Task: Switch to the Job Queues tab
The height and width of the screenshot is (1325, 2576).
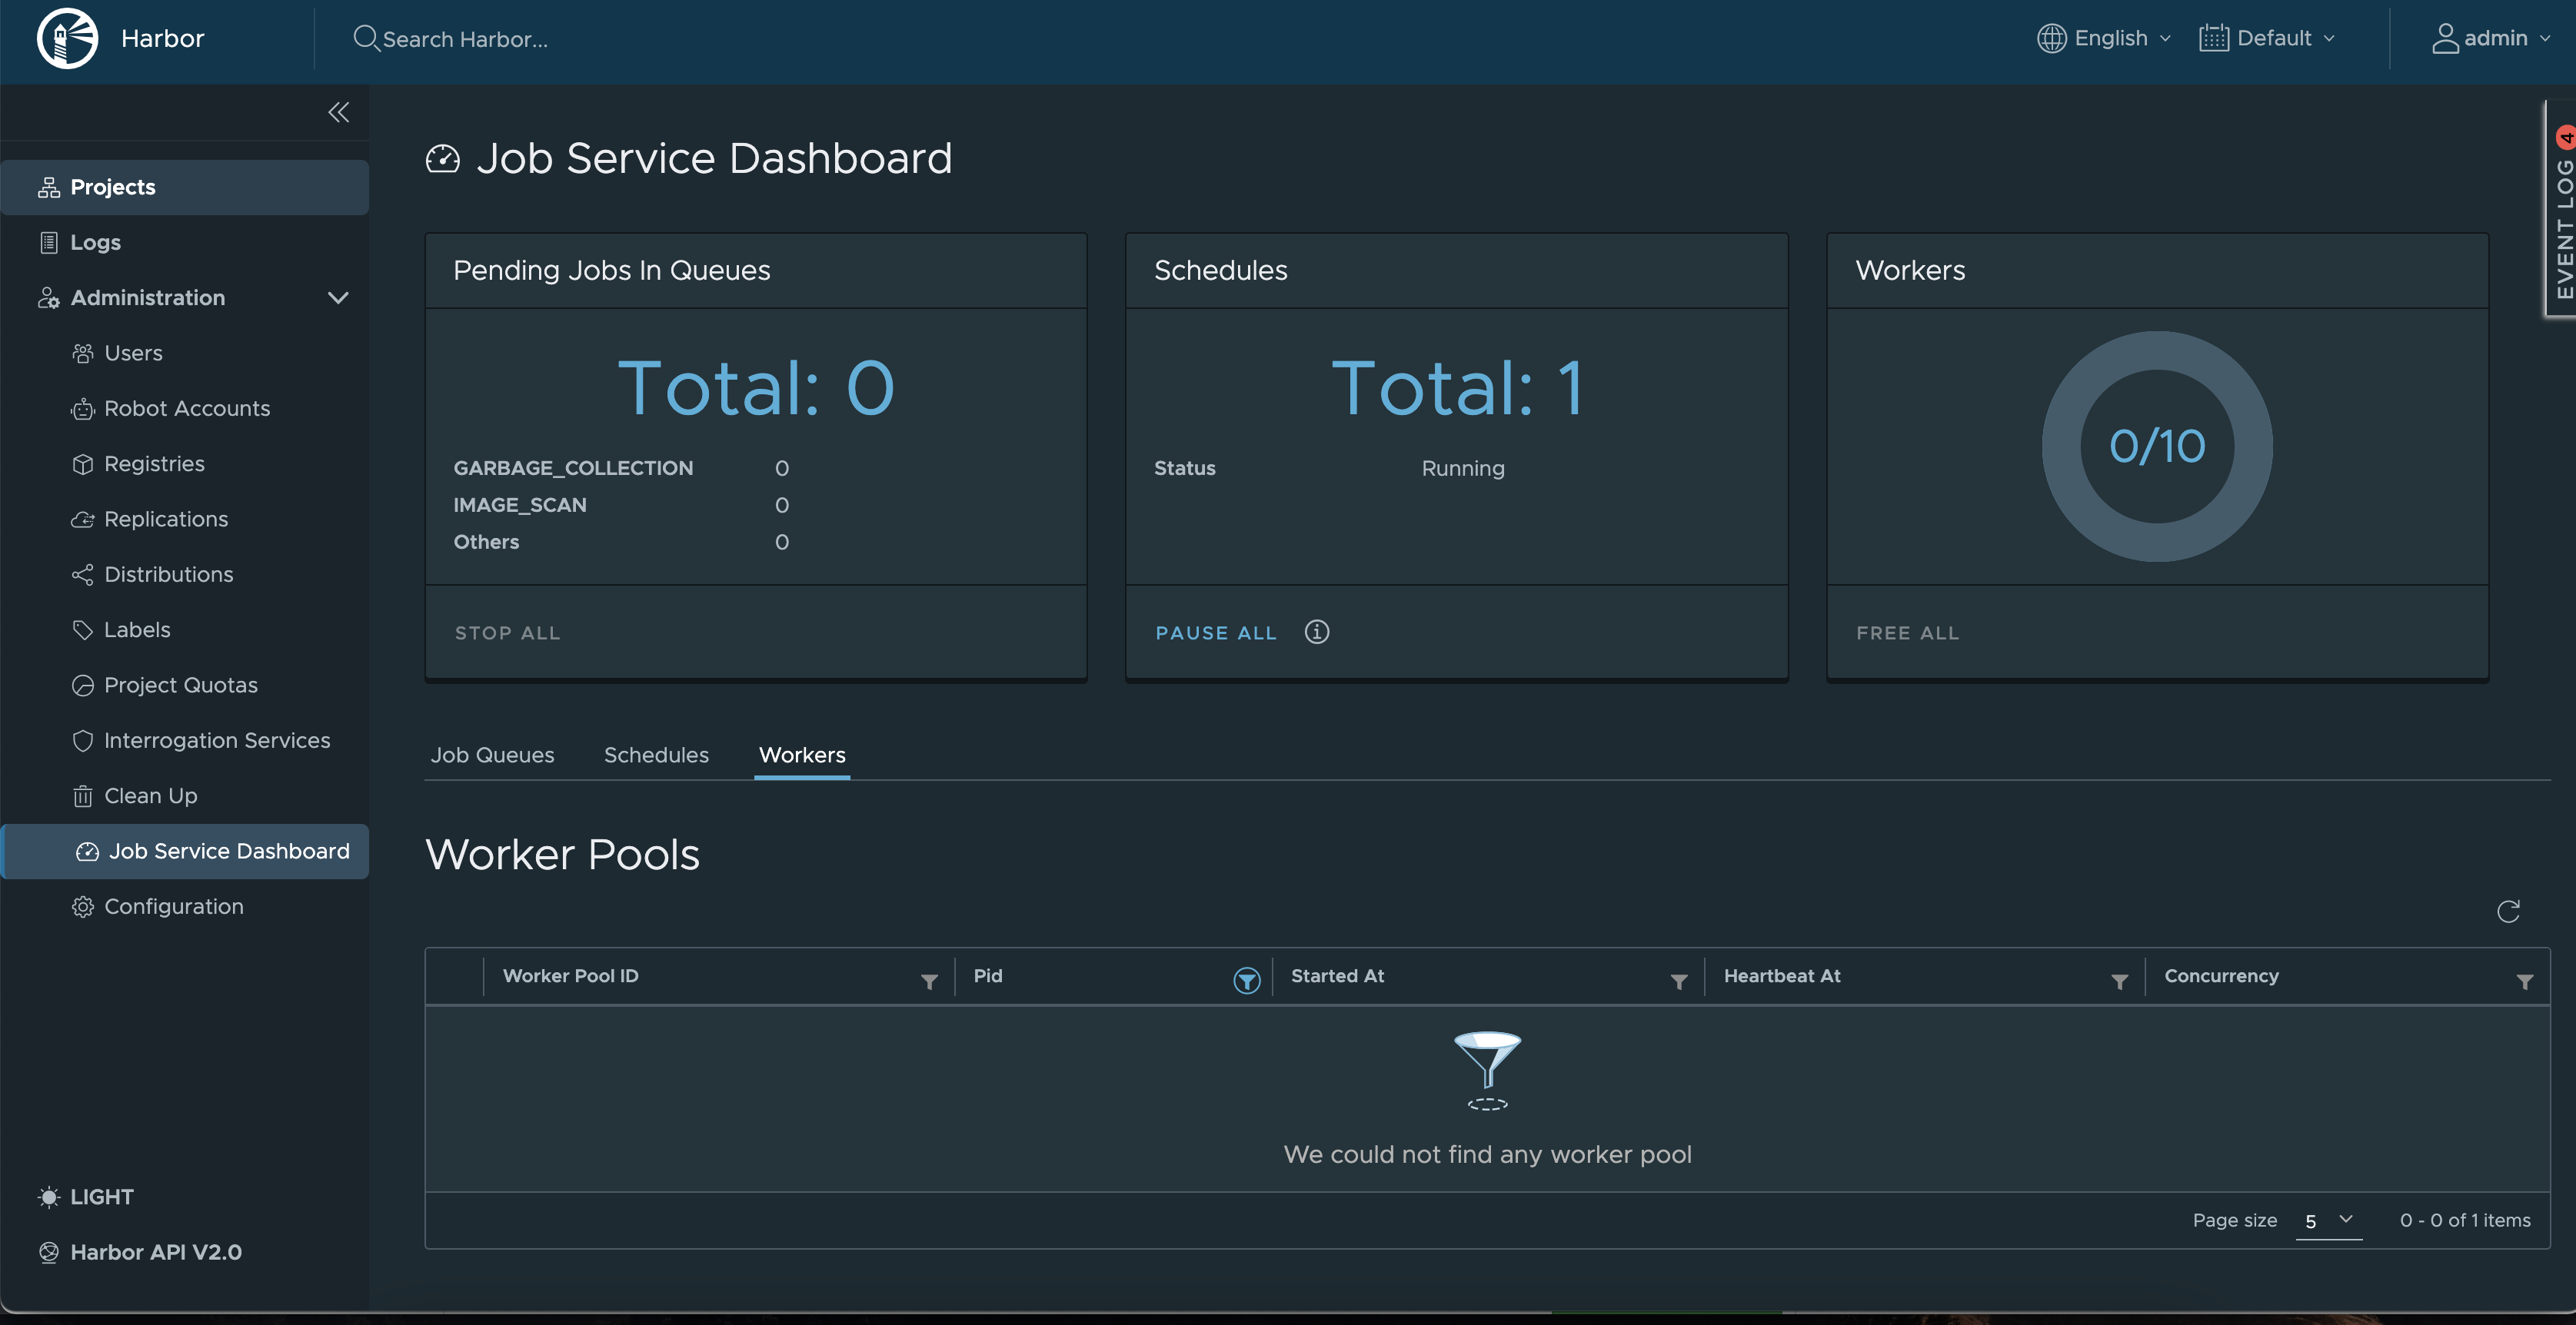Action: (x=492, y=755)
